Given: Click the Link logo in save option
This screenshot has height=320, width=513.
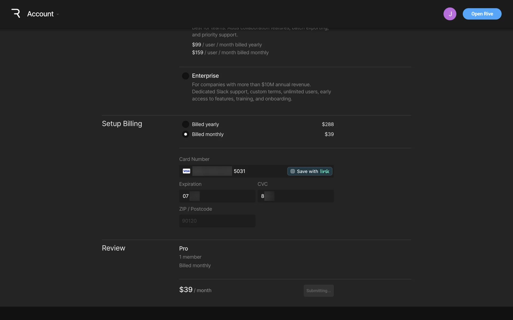Looking at the screenshot, I should tap(325, 171).
